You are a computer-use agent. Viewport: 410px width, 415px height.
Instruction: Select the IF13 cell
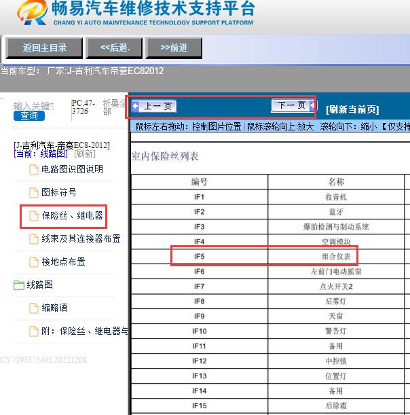pyautogui.click(x=199, y=376)
